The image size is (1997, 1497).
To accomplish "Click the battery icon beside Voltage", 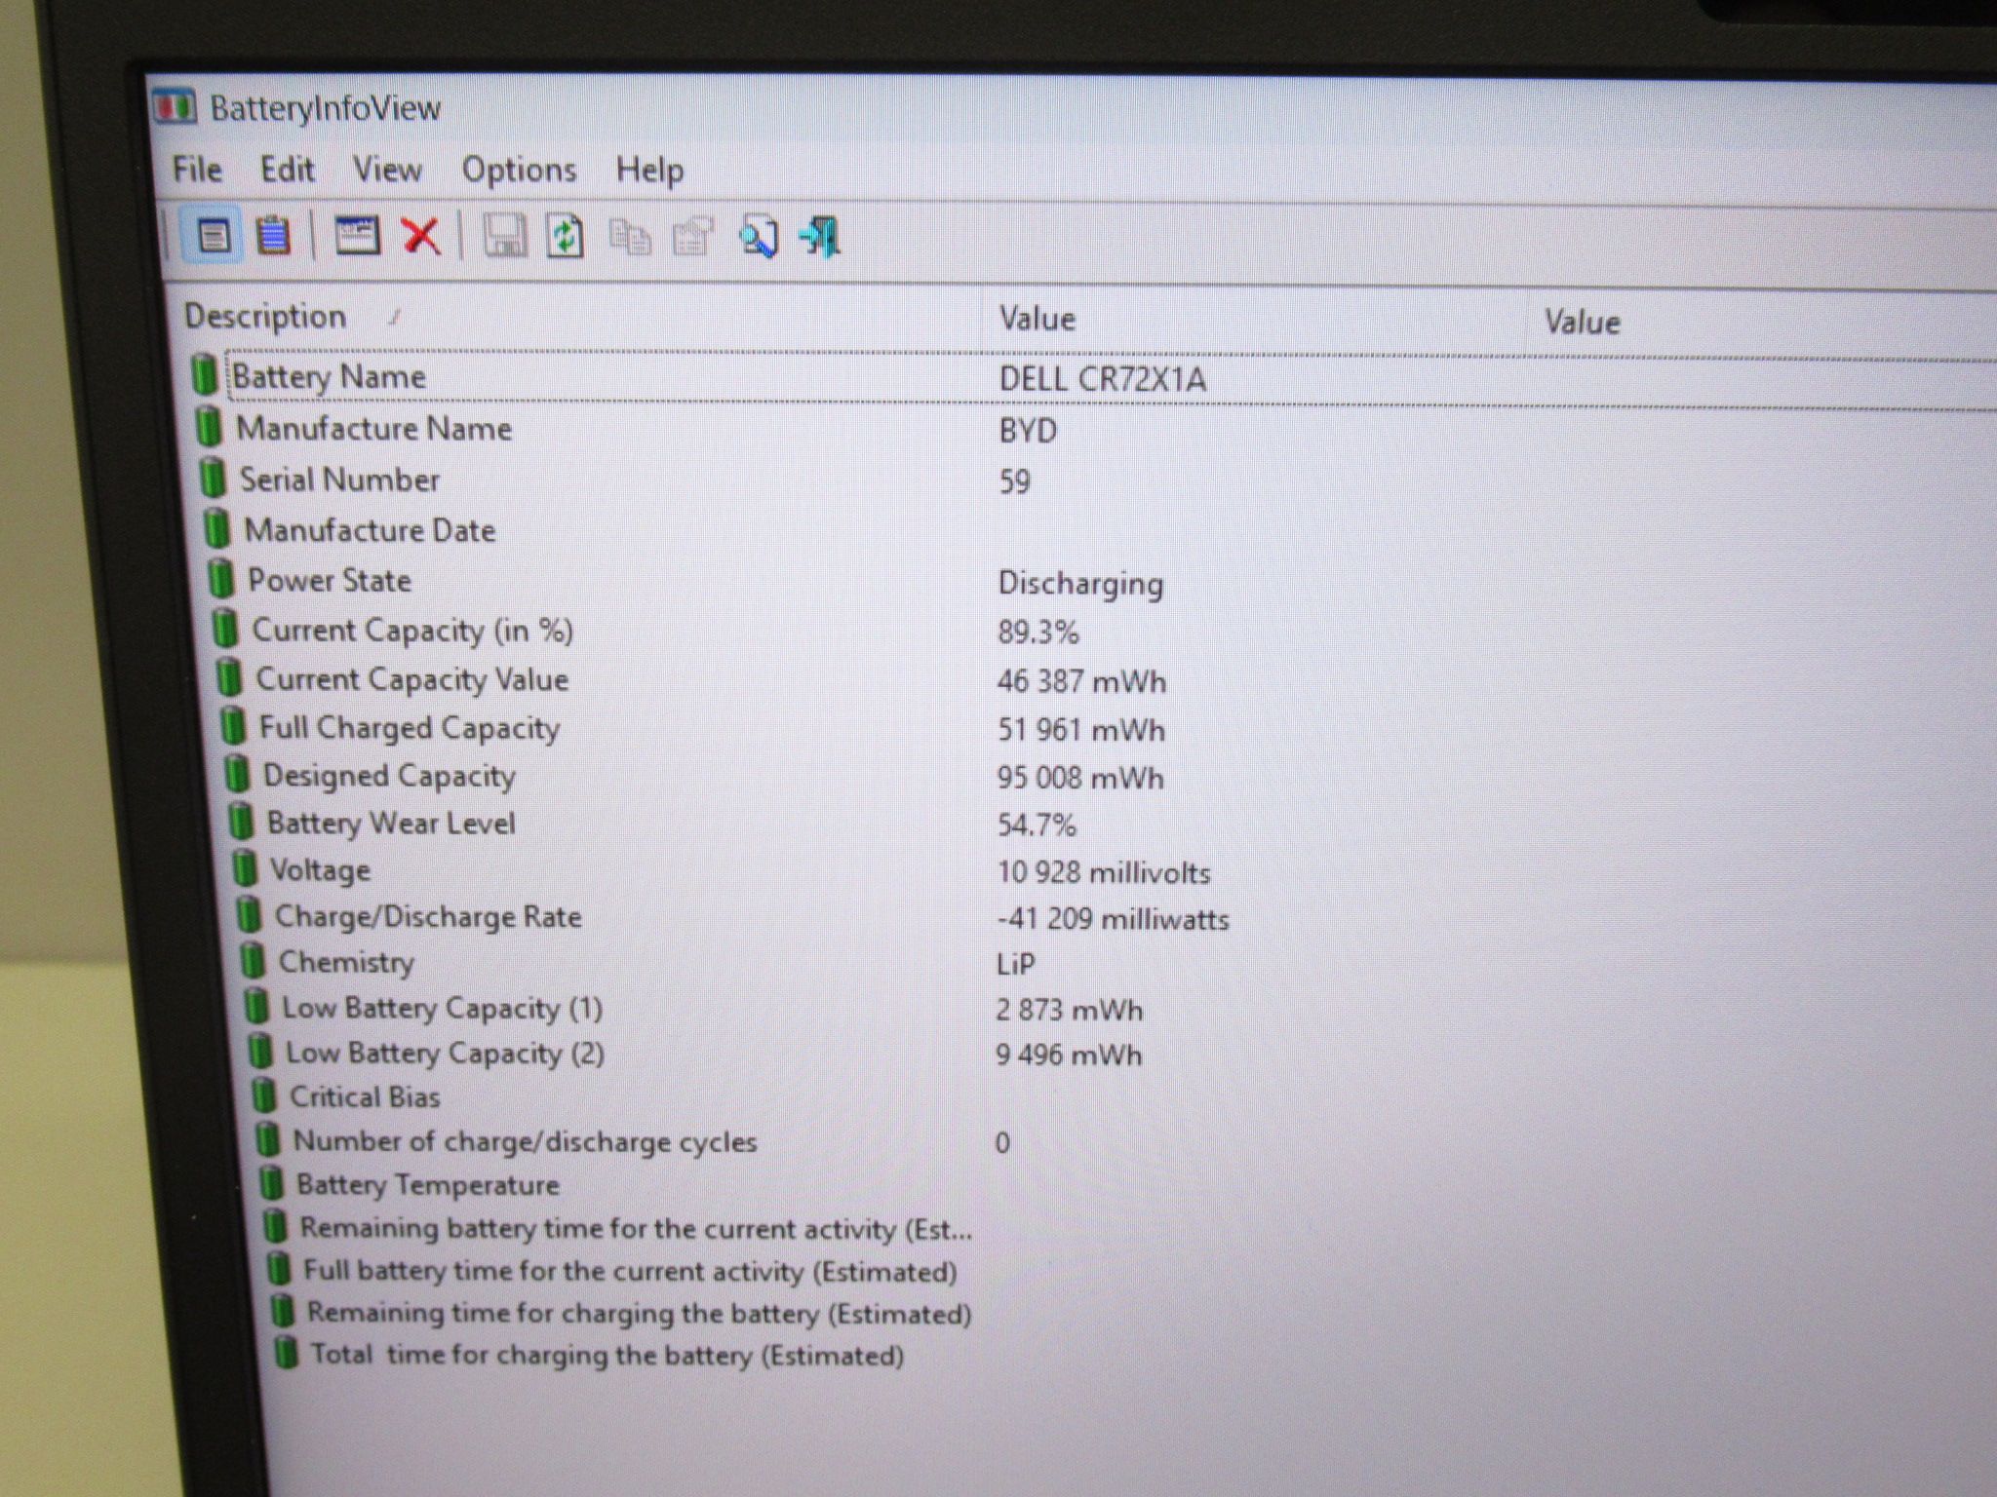I will 244,867.
